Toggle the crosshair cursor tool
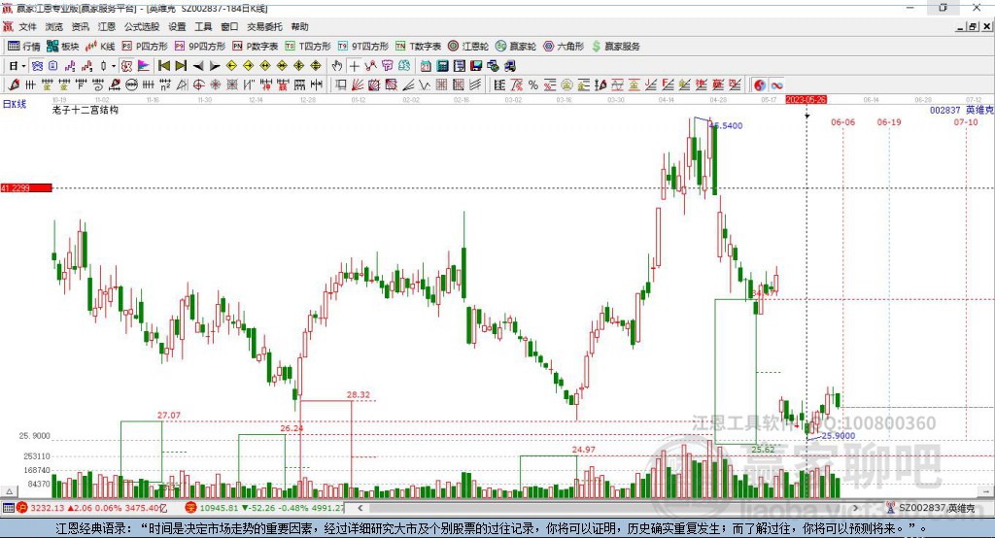Screen dimensions: 995x538 point(355,66)
